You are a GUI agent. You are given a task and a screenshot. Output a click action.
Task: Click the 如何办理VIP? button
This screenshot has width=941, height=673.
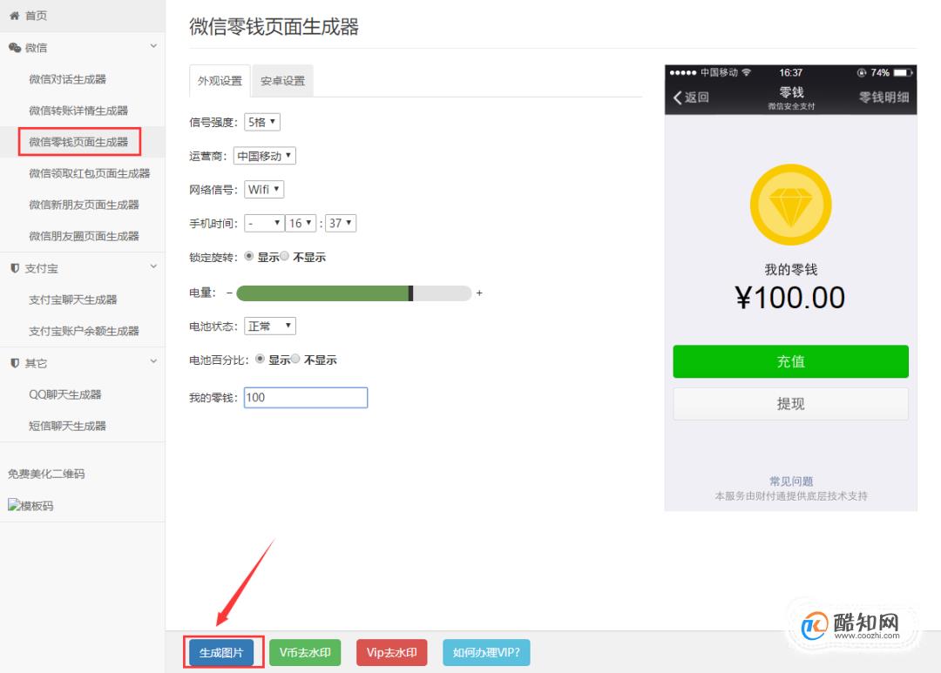487,652
